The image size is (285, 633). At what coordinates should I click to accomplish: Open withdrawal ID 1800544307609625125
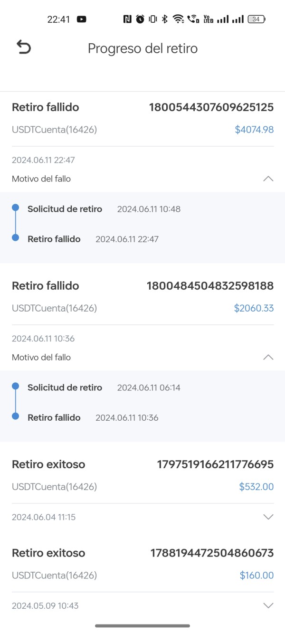coord(211,107)
